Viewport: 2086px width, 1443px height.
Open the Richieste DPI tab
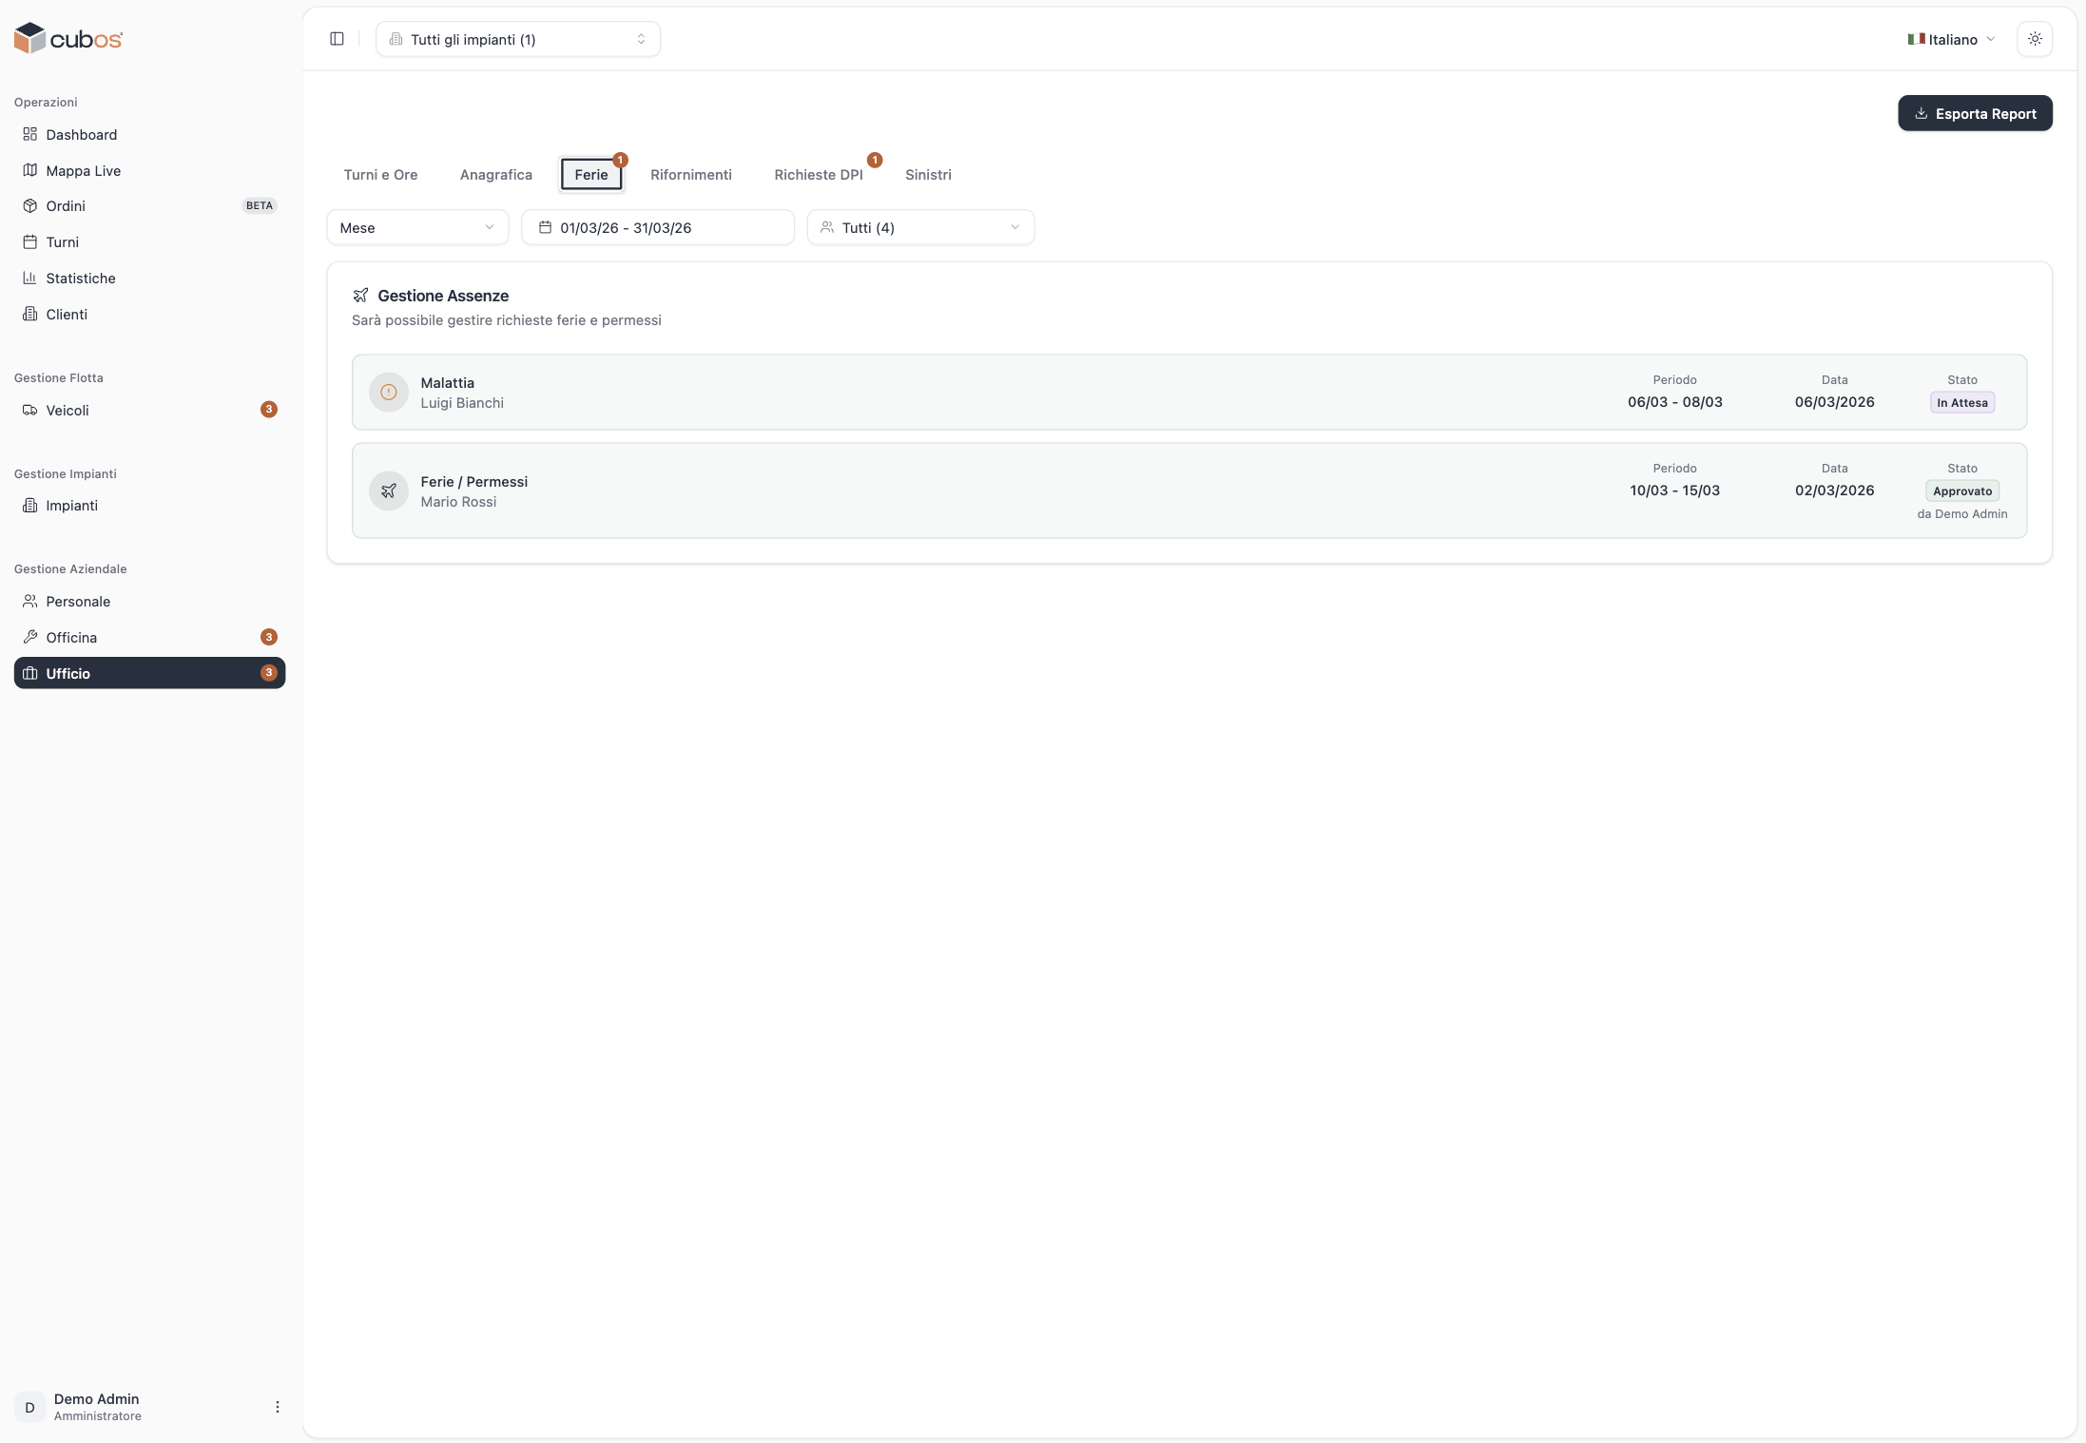818,175
